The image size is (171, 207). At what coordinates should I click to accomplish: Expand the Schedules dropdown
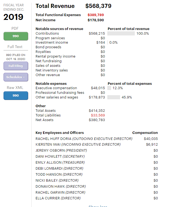(16, 77)
